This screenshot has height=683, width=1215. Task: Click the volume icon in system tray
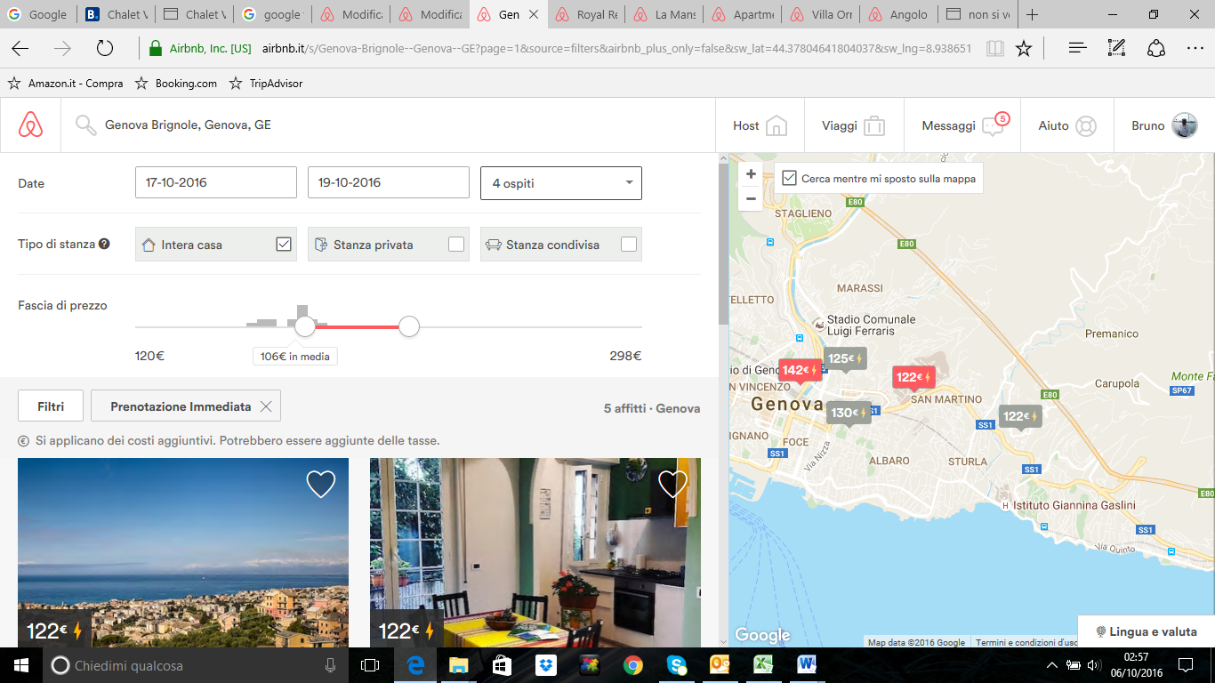1092,665
